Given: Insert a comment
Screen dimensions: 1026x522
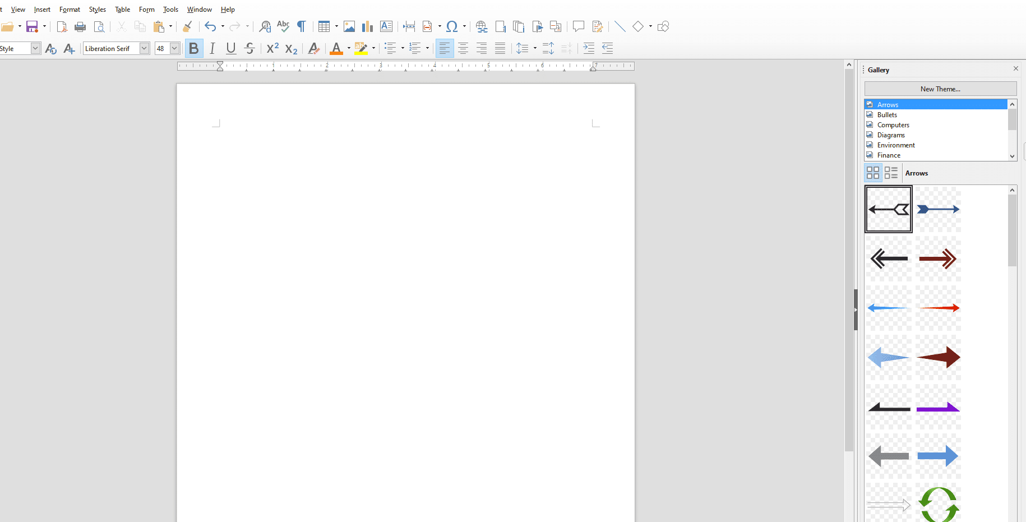Looking at the screenshot, I should pyautogui.click(x=579, y=26).
